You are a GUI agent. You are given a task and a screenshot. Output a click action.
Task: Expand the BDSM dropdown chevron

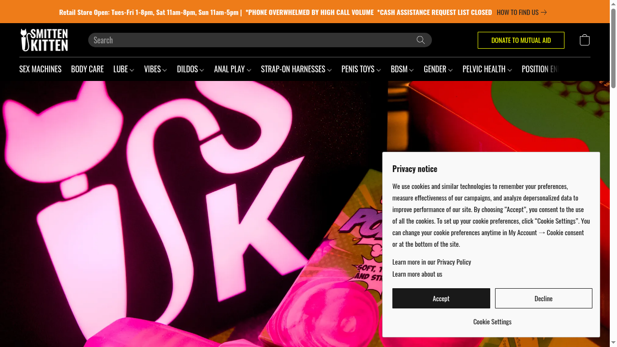click(412, 70)
